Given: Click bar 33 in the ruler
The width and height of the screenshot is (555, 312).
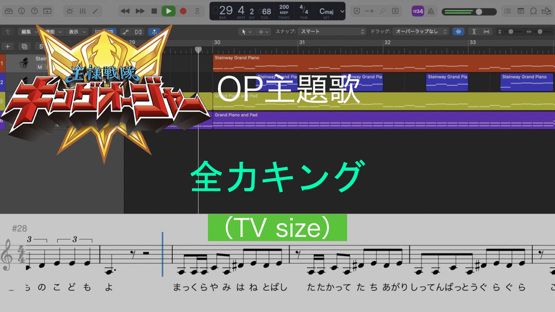Looking at the screenshot, I should [473, 42].
